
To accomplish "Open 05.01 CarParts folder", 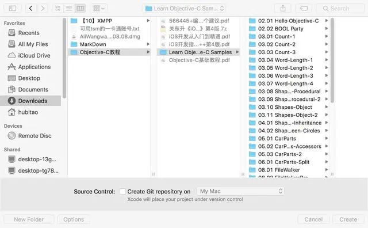I will [288, 138].
